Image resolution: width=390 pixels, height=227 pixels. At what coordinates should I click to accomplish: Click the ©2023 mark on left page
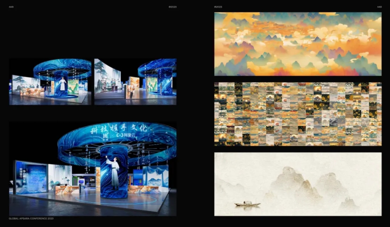click(x=172, y=7)
